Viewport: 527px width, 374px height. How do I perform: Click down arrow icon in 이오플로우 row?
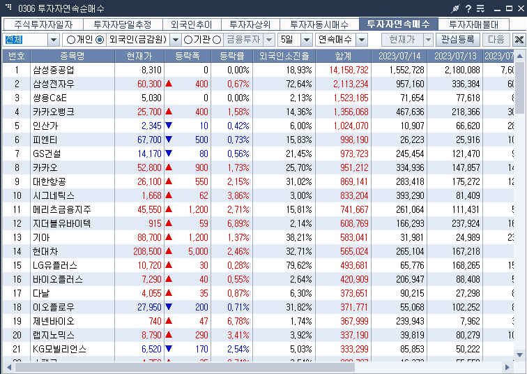[x=169, y=307]
